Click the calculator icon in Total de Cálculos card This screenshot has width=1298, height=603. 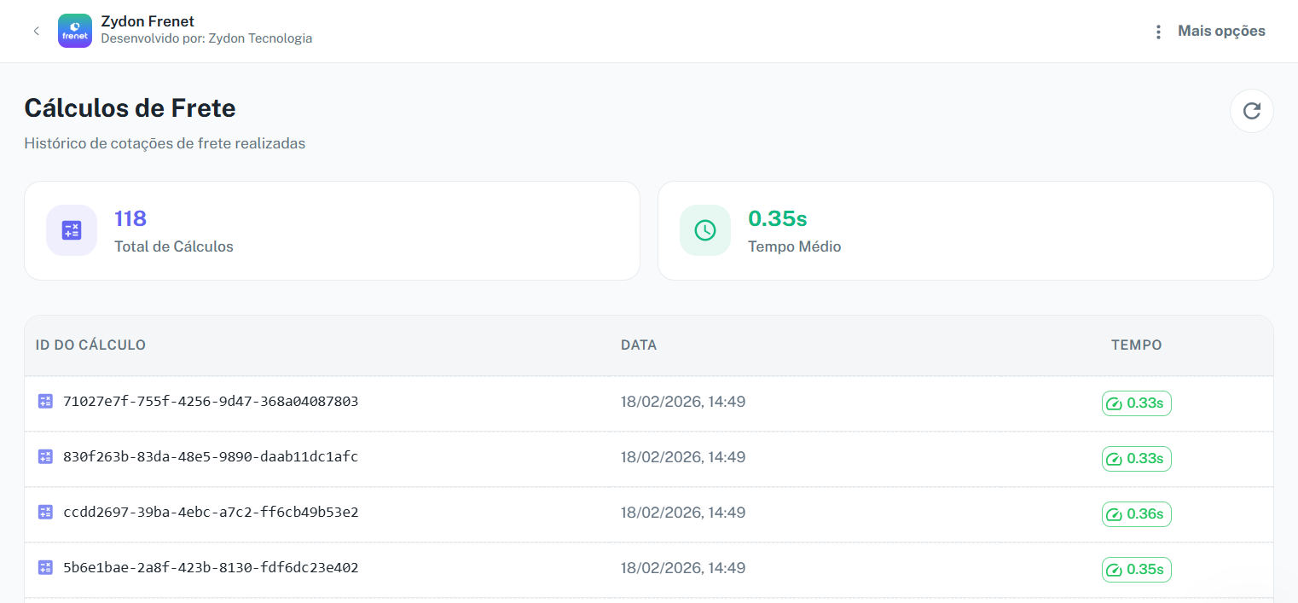pos(72,230)
